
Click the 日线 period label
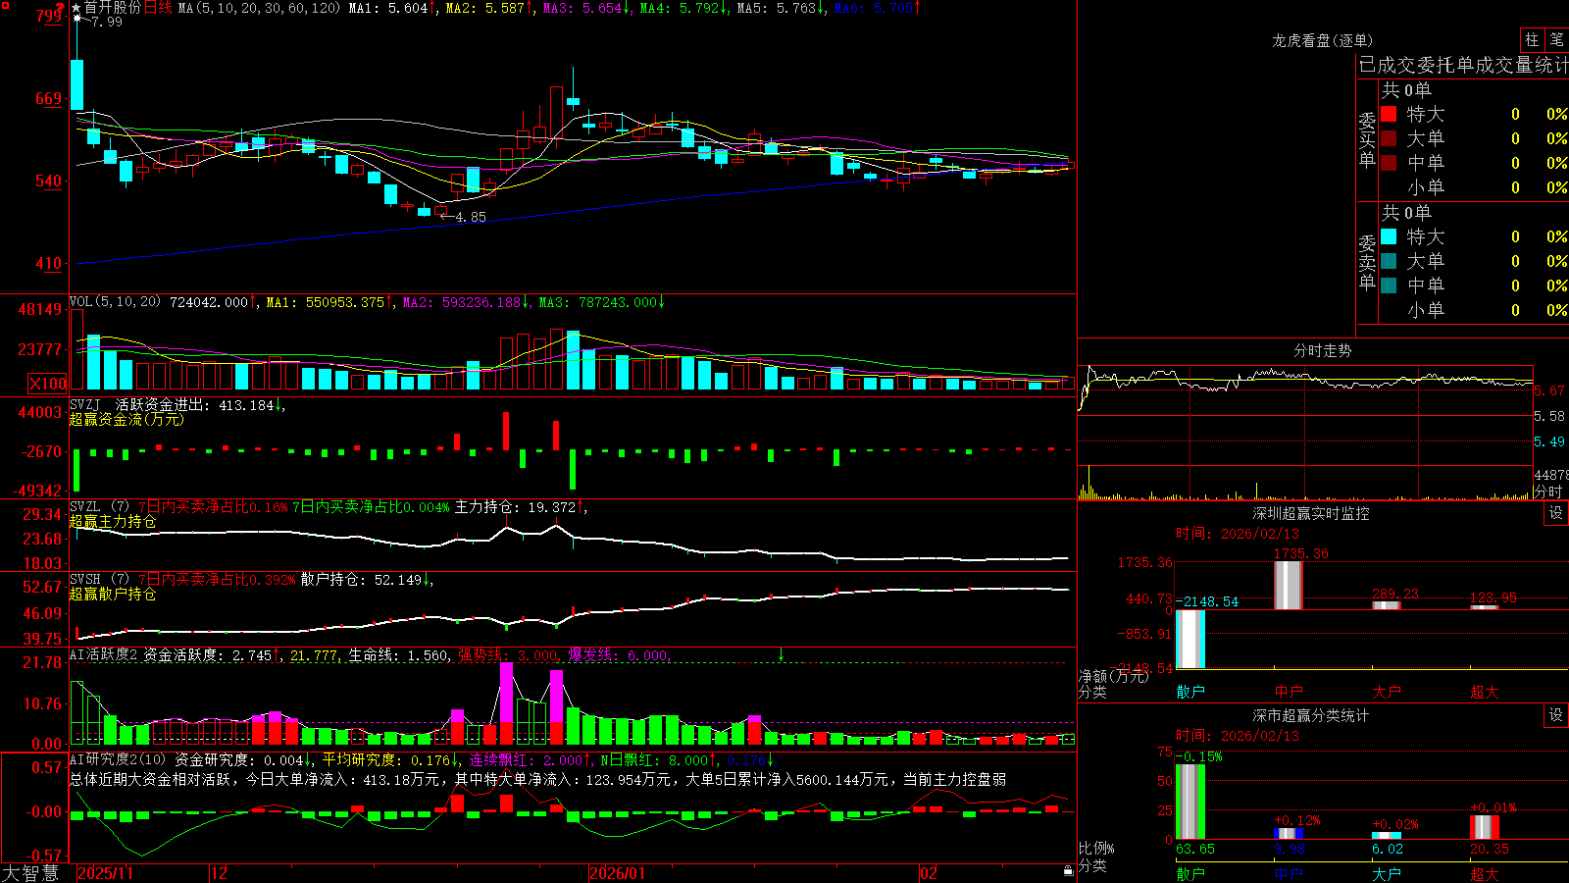point(158,8)
